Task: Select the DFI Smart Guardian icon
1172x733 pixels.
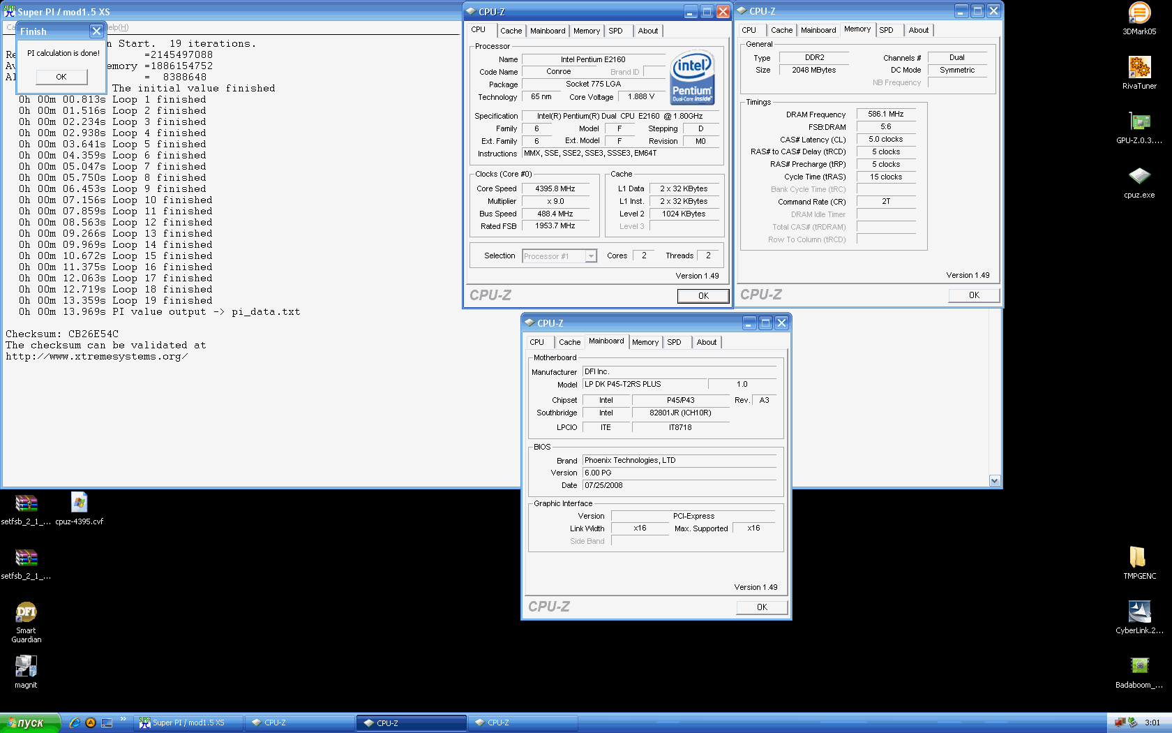Action: click(x=26, y=612)
